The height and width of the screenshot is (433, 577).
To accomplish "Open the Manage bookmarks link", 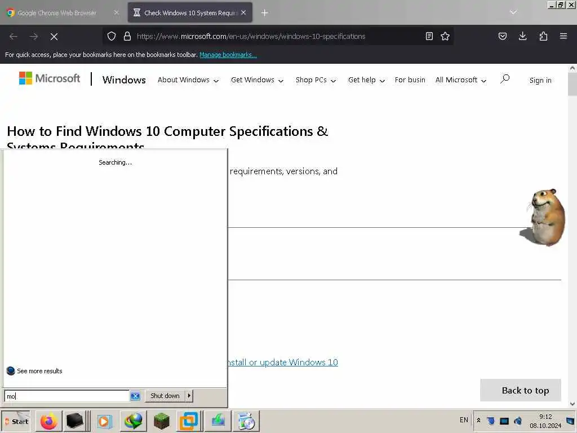I will pos(228,55).
